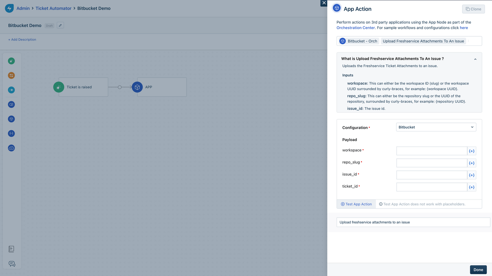Image resolution: width=492 pixels, height=276 pixels.
Task: Collapse the 'What is Upload Freshservice Attachments' section
Action: coord(475,59)
